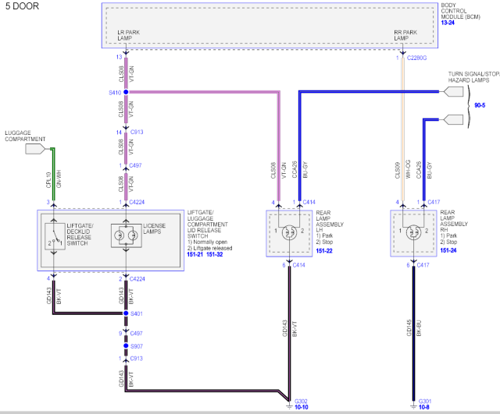Go to the 10-10 ground reference

coord(302,406)
